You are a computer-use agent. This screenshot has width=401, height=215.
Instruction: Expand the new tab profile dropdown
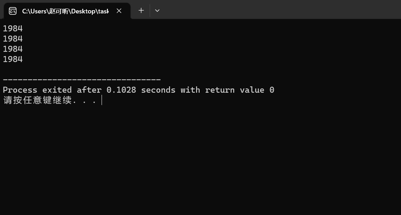click(x=157, y=11)
